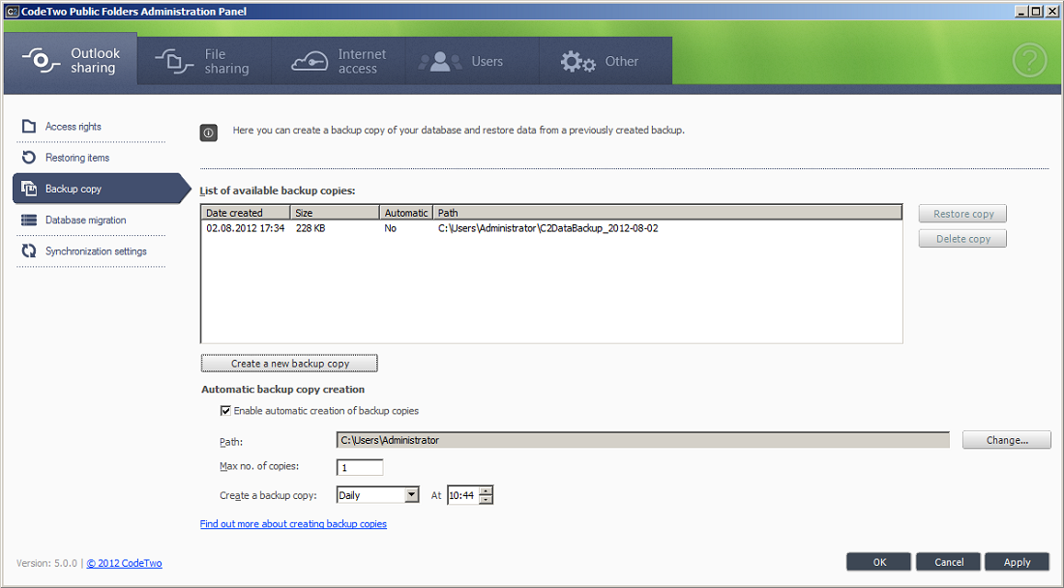Click the Apply button
Image resolution: width=1064 pixels, height=588 pixels.
pyautogui.click(x=1017, y=562)
